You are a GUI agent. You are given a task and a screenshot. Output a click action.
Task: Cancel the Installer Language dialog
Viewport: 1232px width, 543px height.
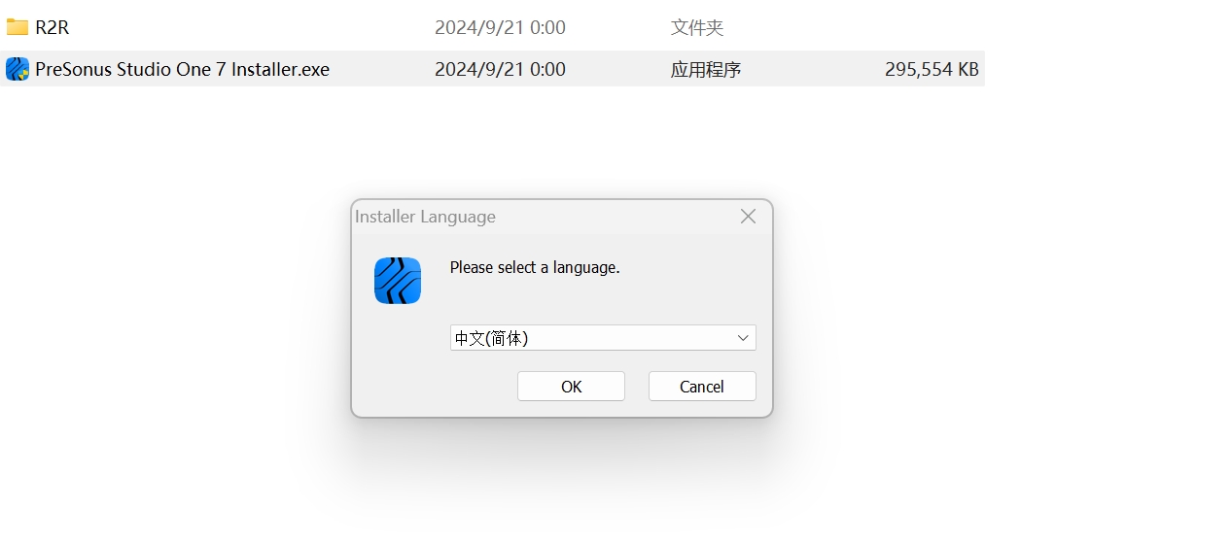(702, 387)
